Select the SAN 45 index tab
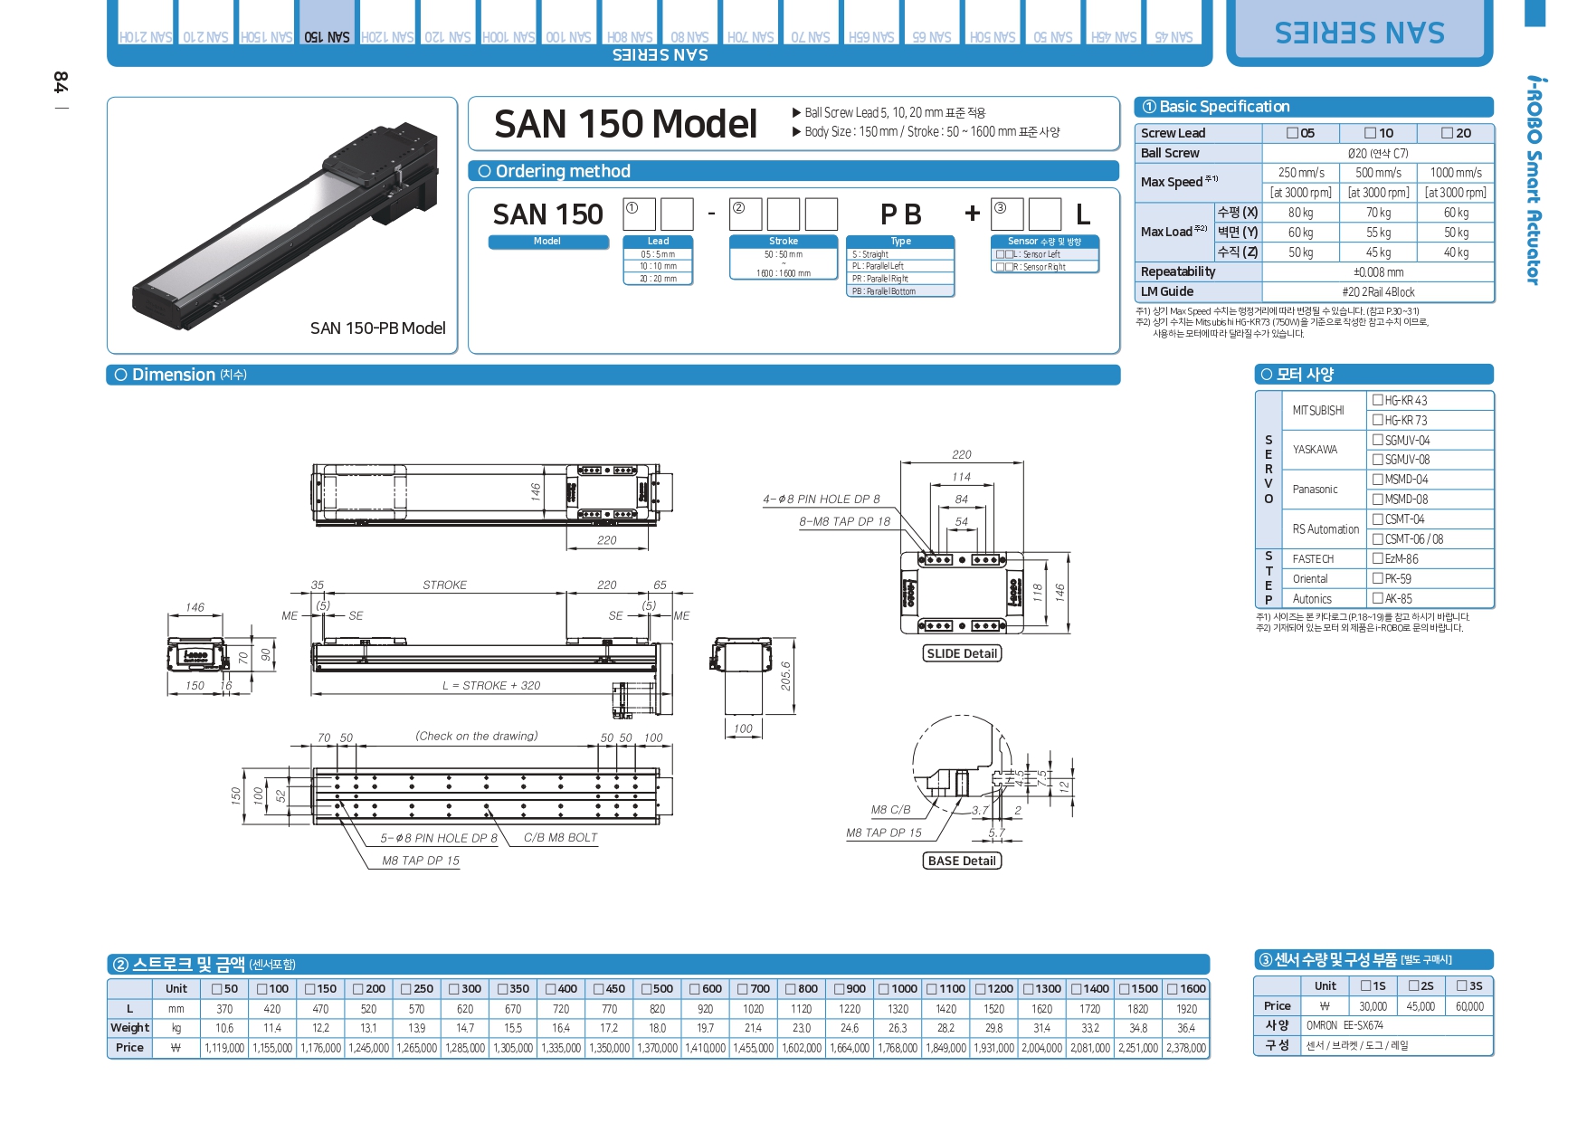This screenshot has height=1123, width=1587. (1174, 23)
